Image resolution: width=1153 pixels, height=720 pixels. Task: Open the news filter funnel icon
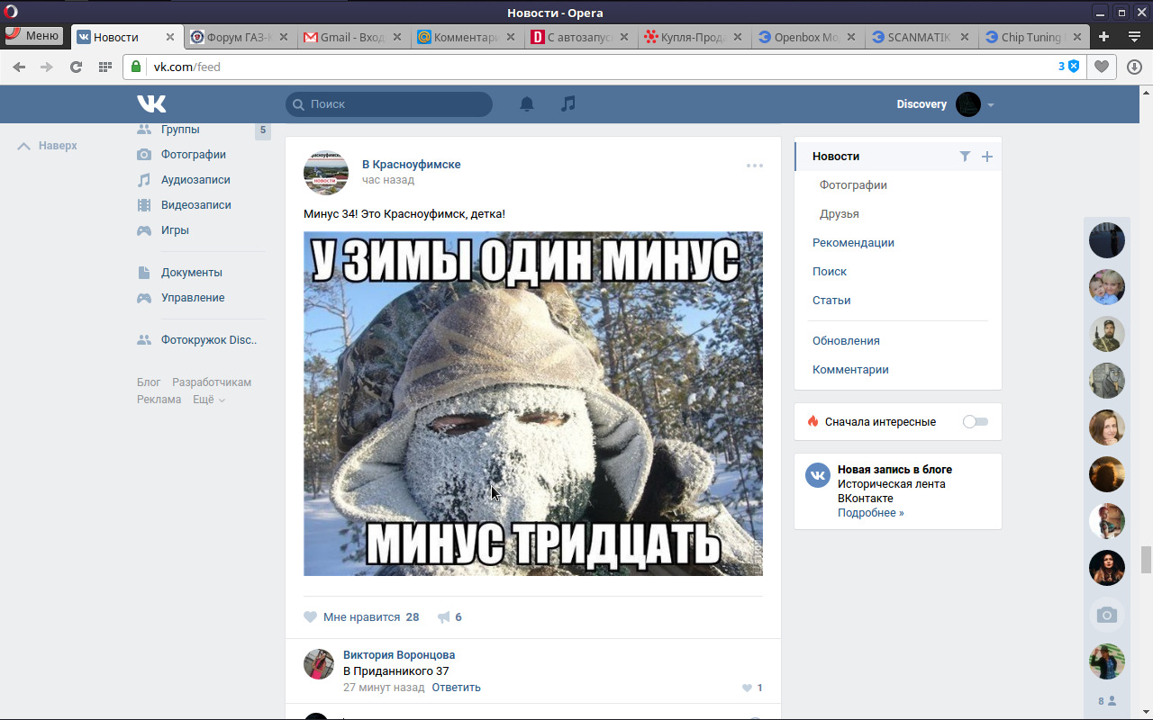tap(965, 157)
